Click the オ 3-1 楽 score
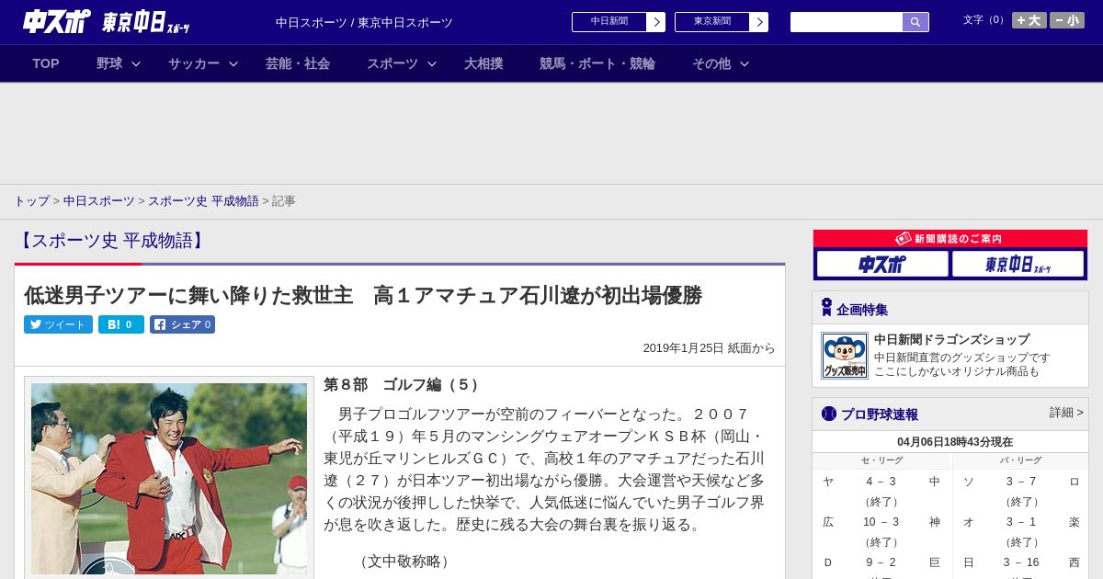Viewport: 1103px width, 579px height. point(1021,522)
